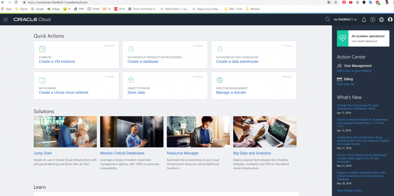The width and height of the screenshot is (394, 196).
Task: Reload the page with the refresh button
Action: point(16,2)
